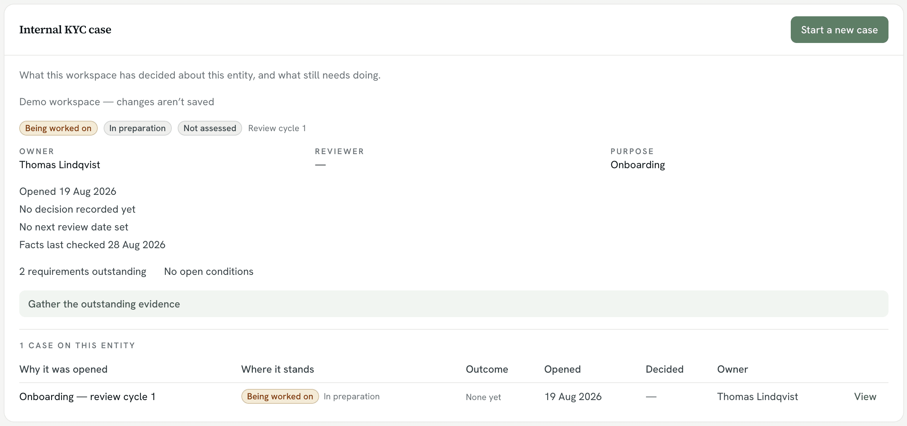Click Facts last checked 28 Aug 2026
Viewport: 907px width, 426px height.
(92, 245)
